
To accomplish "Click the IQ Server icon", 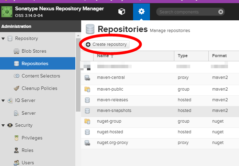I will coord(10,101).
